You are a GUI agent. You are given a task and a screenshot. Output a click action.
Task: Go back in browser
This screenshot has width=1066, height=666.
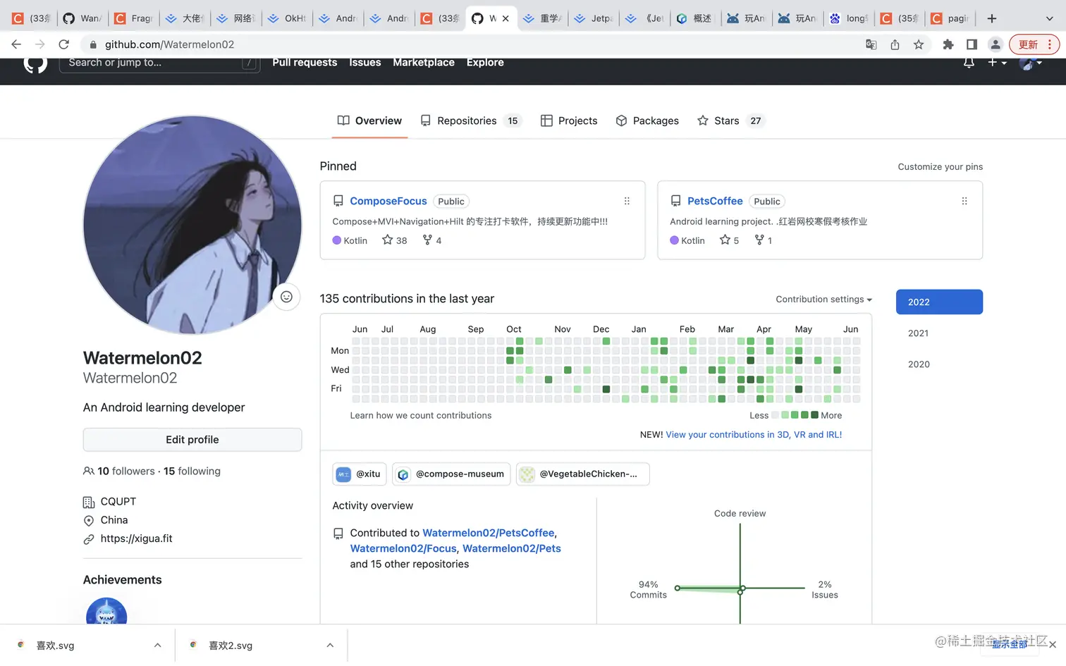point(16,44)
